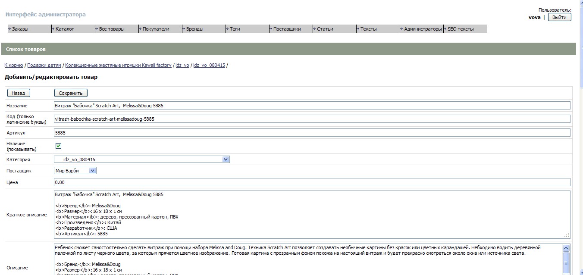
Task: Follow the К корню breadcrumb link
Action: 14,65
